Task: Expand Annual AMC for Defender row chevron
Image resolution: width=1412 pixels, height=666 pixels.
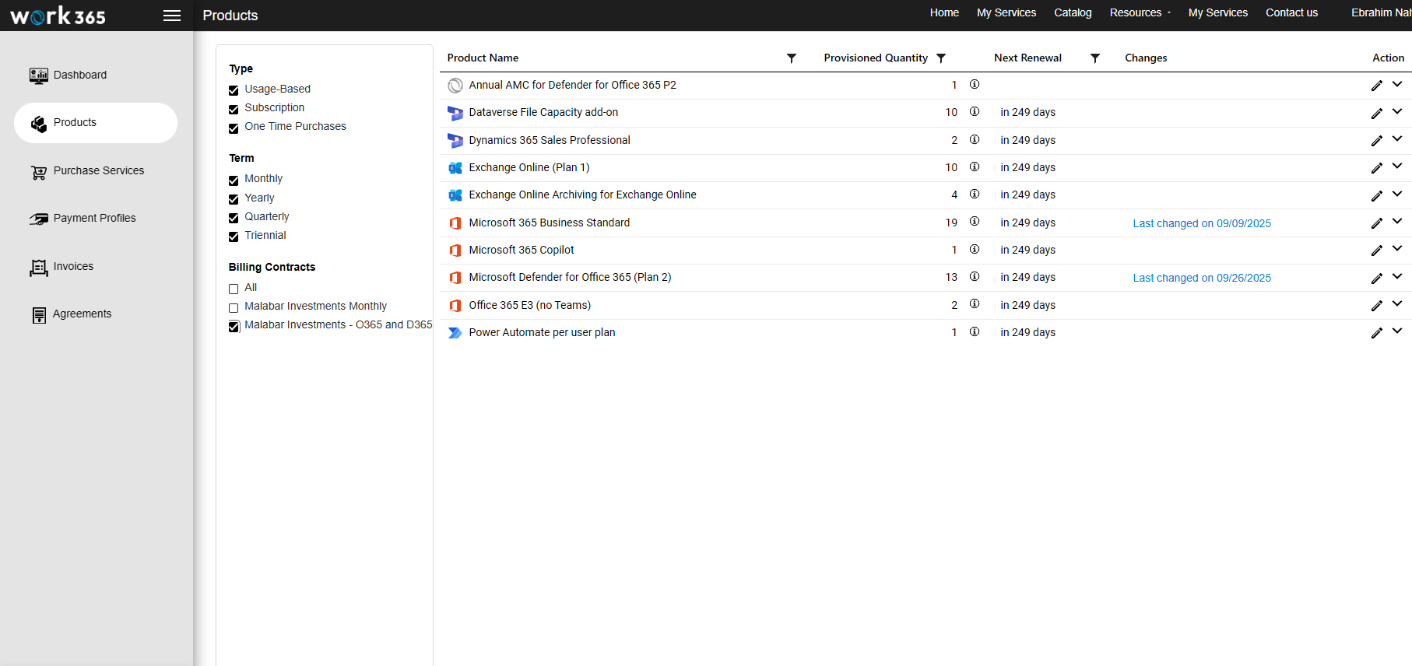Action: [1397, 84]
